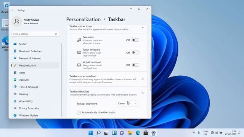Screen dimensions: 244x137
Task: Click the Bluetooth icon in the sidebar
Action: click(x=15, y=51)
